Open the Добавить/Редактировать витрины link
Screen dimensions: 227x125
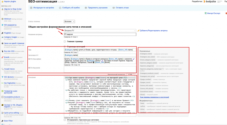tap(154, 31)
